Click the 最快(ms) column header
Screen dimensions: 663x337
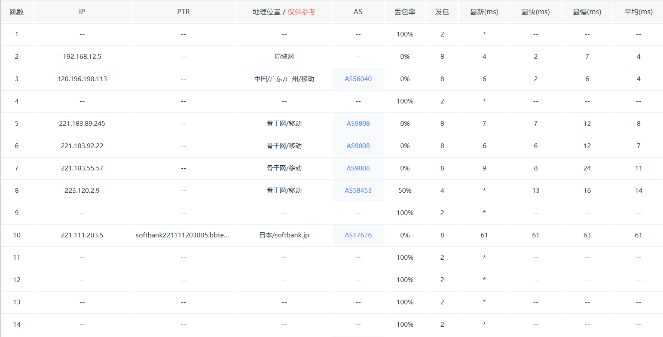coord(535,12)
